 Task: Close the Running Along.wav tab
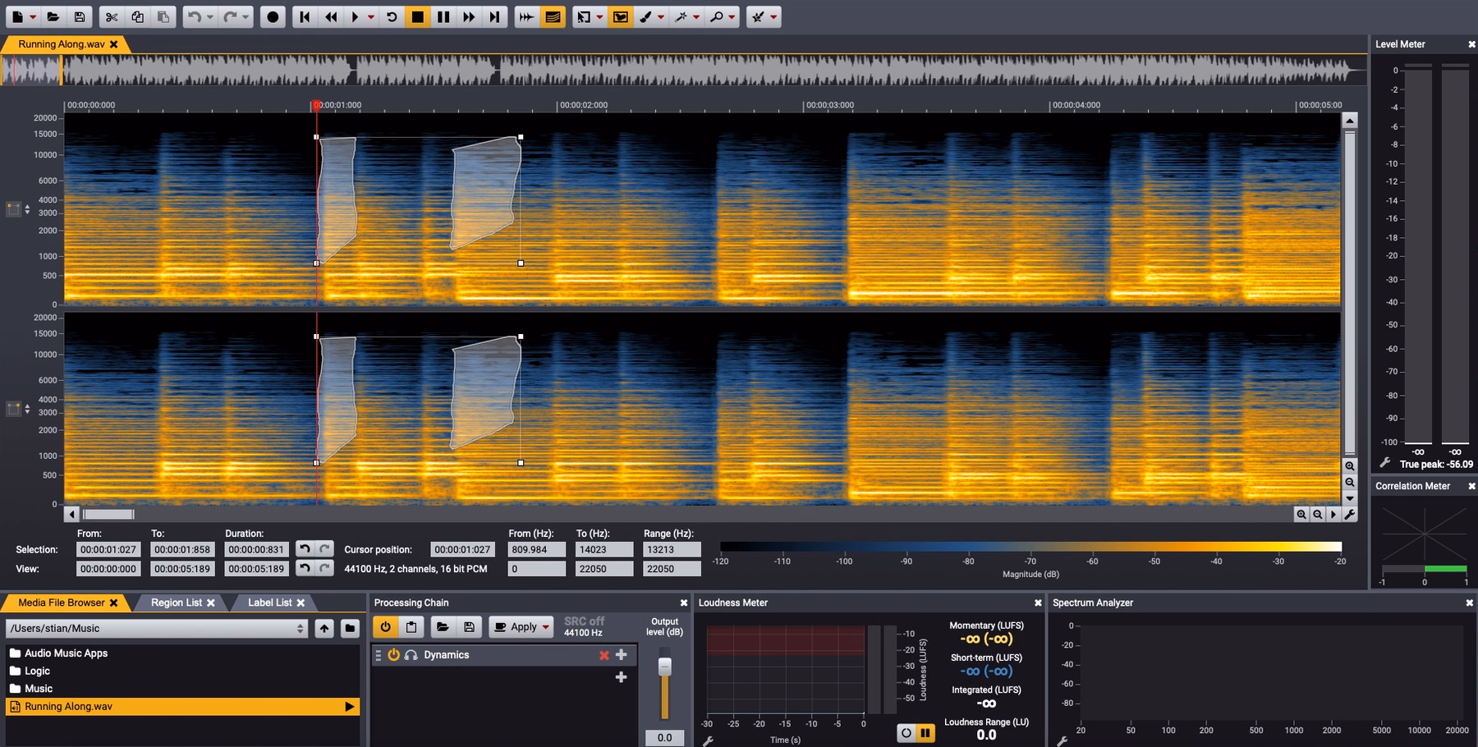[114, 44]
